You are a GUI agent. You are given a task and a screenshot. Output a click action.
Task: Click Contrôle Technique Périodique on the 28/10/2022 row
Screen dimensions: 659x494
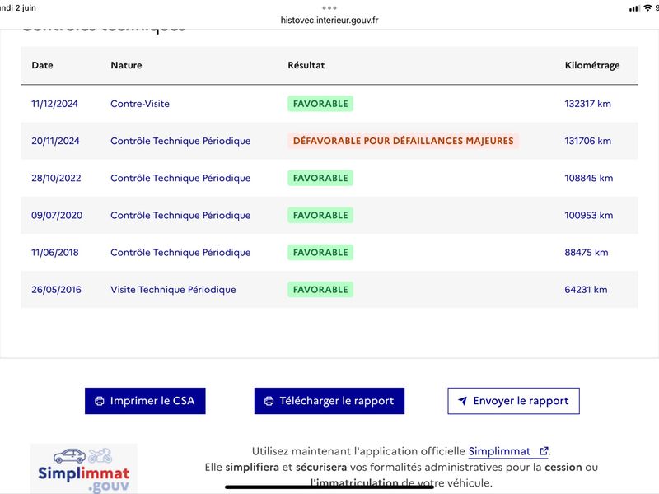180,178
